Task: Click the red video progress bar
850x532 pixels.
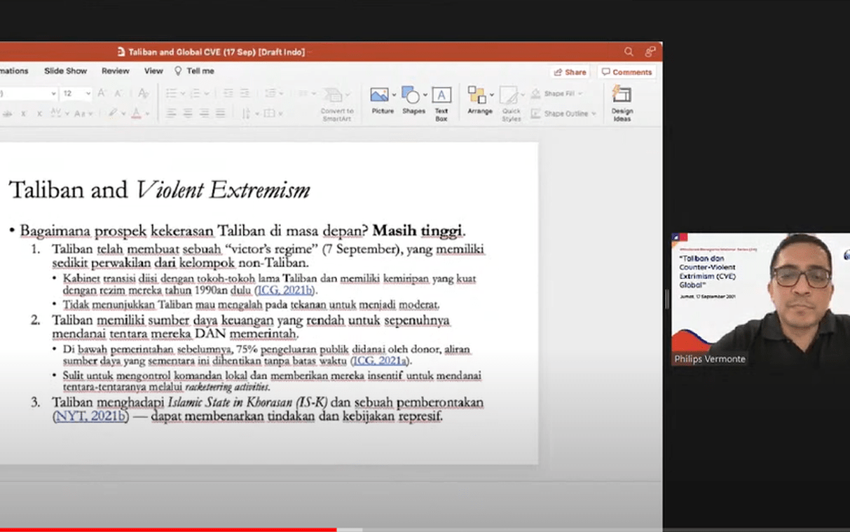Action: 168,529
